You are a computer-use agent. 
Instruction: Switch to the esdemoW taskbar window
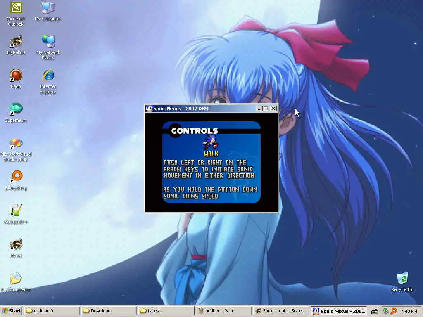(52, 311)
